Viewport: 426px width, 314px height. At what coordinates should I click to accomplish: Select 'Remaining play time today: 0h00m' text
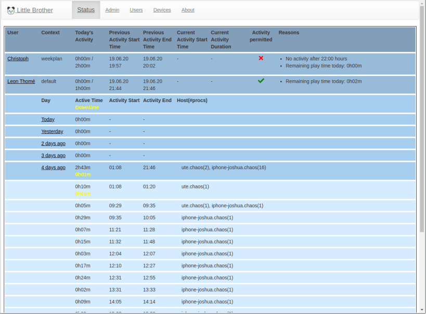(324, 66)
